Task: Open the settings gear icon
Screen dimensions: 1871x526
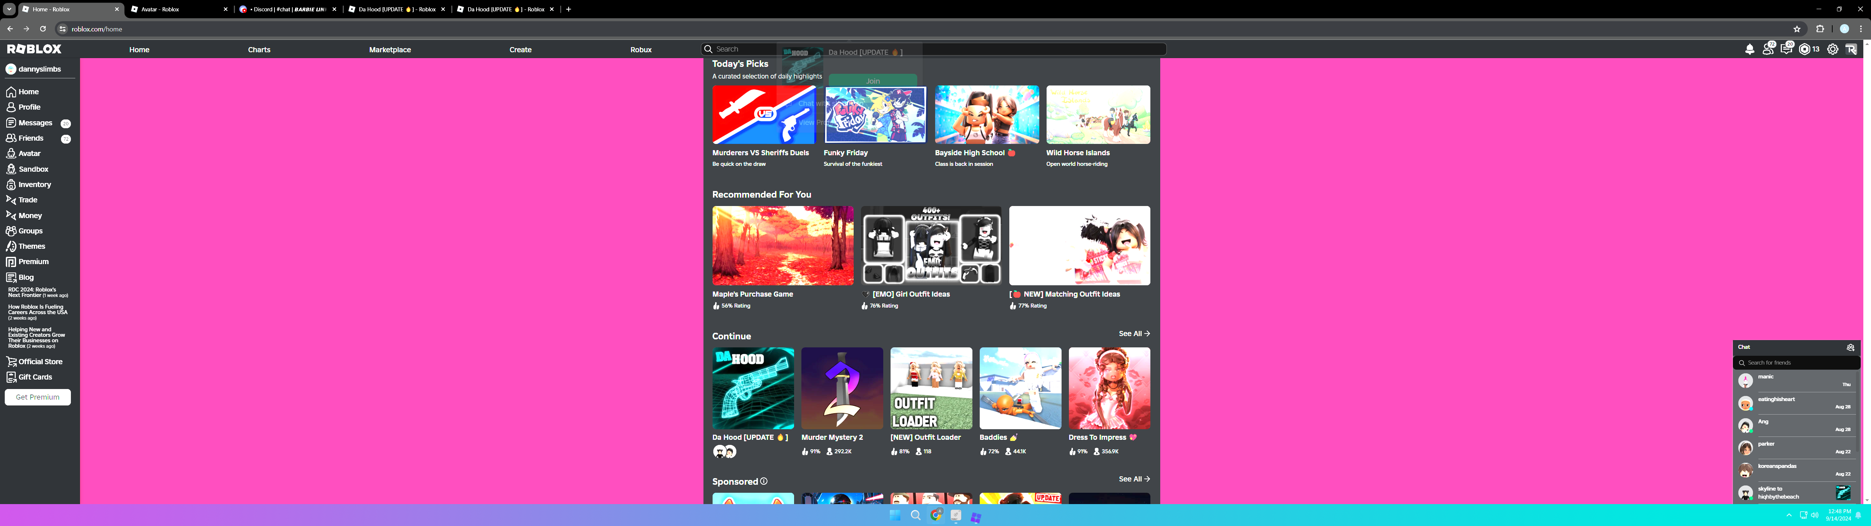Action: [x=1833, y=49]
